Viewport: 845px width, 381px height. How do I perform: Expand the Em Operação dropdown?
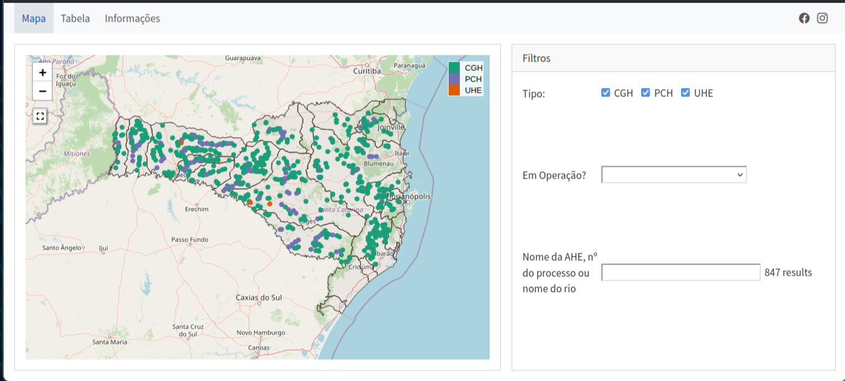pos(674,175)
